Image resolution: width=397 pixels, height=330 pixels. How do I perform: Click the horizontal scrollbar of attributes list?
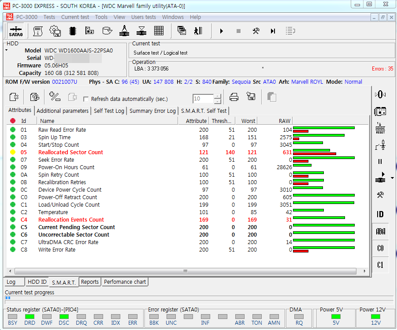186,271
